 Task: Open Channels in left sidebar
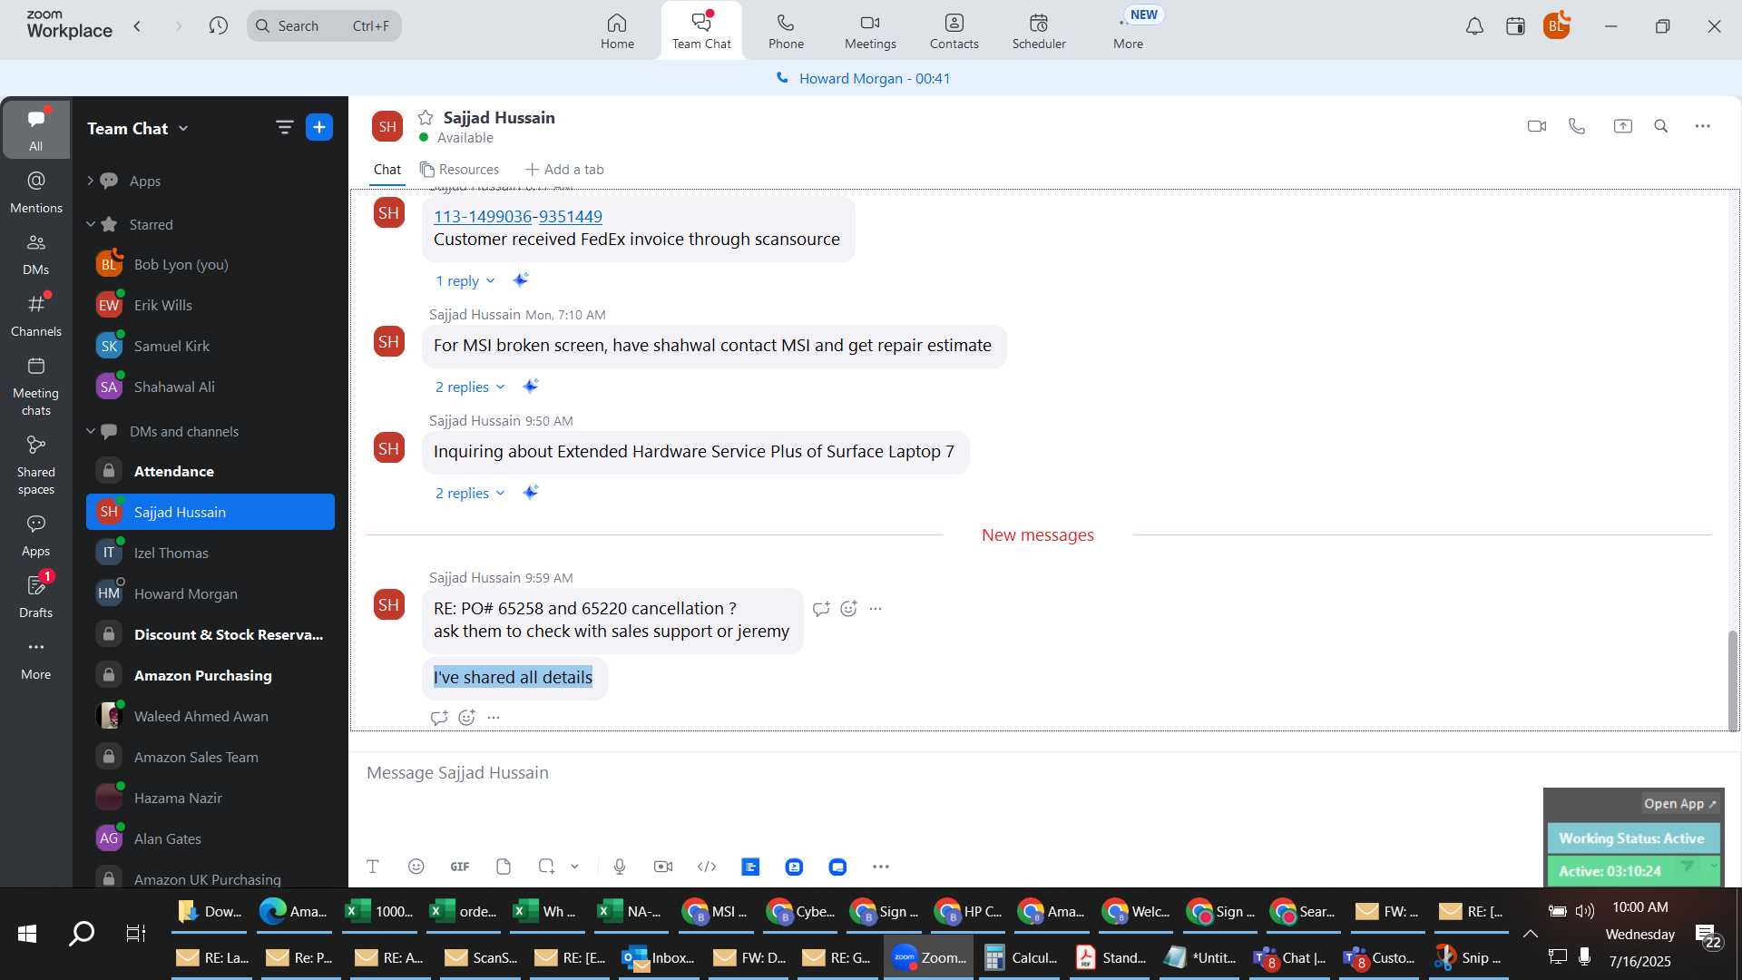(x=36, y=316)
